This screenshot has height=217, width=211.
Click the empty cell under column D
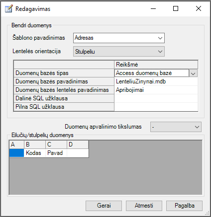78,153
